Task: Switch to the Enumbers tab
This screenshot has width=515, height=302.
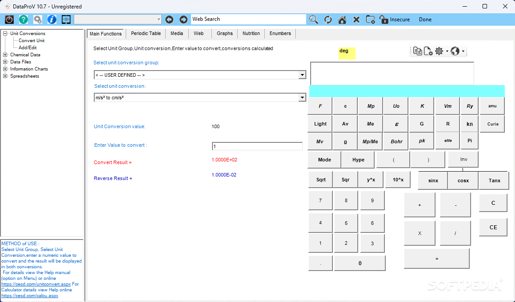Action: click(x=280, y=33)
